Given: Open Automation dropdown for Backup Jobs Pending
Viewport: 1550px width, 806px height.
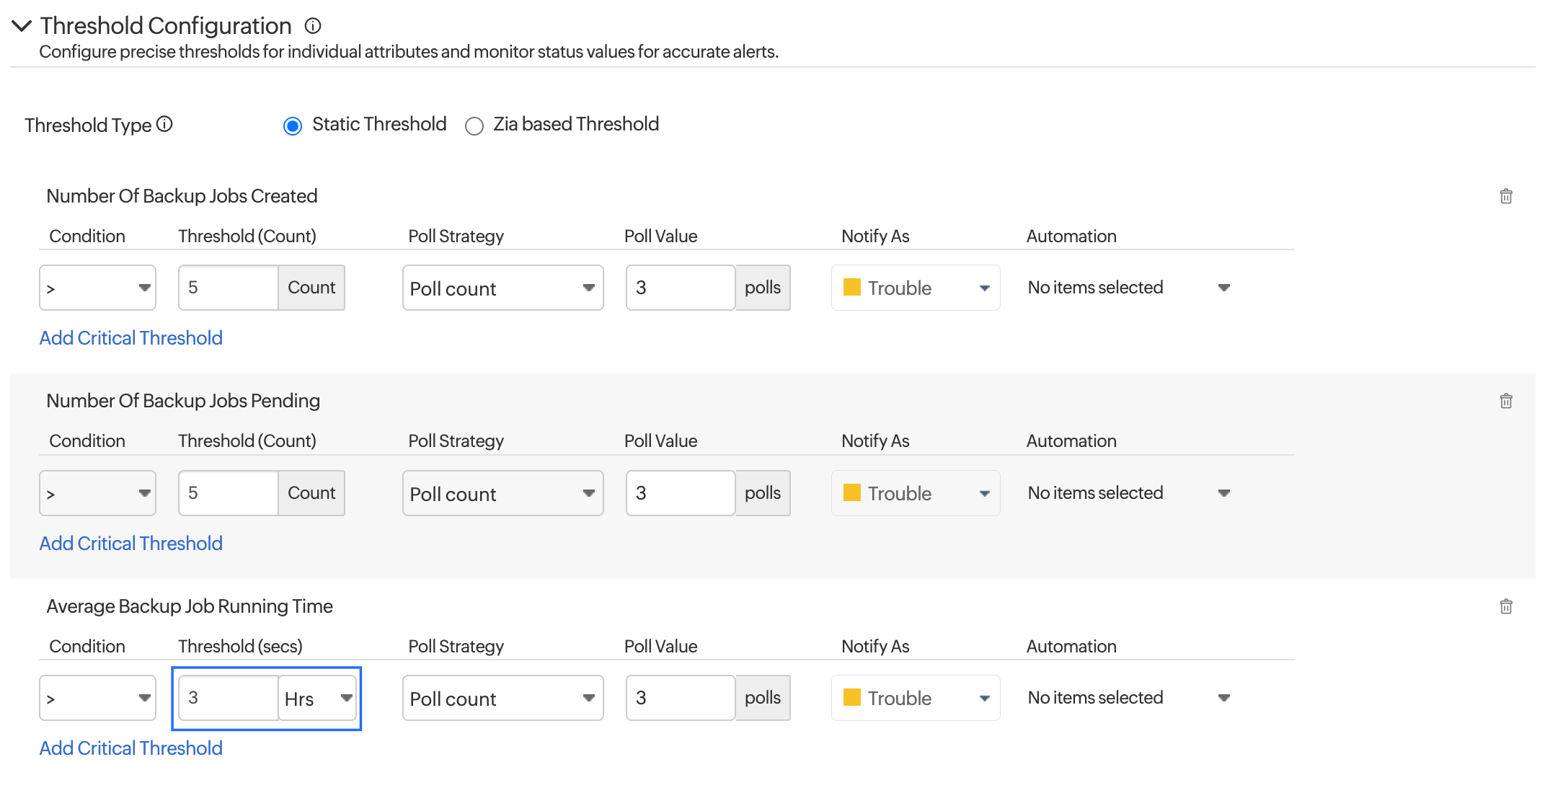Looking at the screenshot, I should coord(1128,493).
